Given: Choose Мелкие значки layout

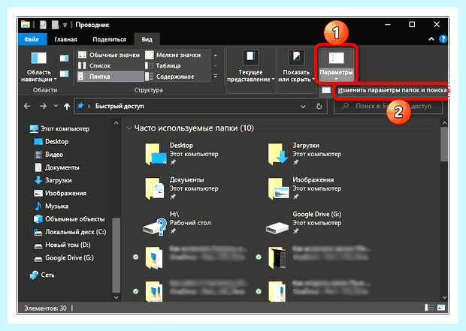Looking at the screenshot, I should pos(174,55).
